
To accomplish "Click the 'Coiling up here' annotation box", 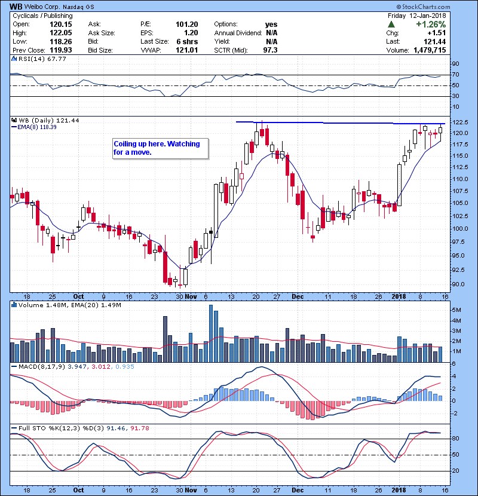I will tap(160, 148).
